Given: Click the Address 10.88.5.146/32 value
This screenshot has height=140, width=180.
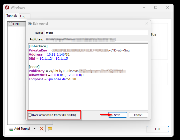Looking at the screenshot, I should 58,55.
